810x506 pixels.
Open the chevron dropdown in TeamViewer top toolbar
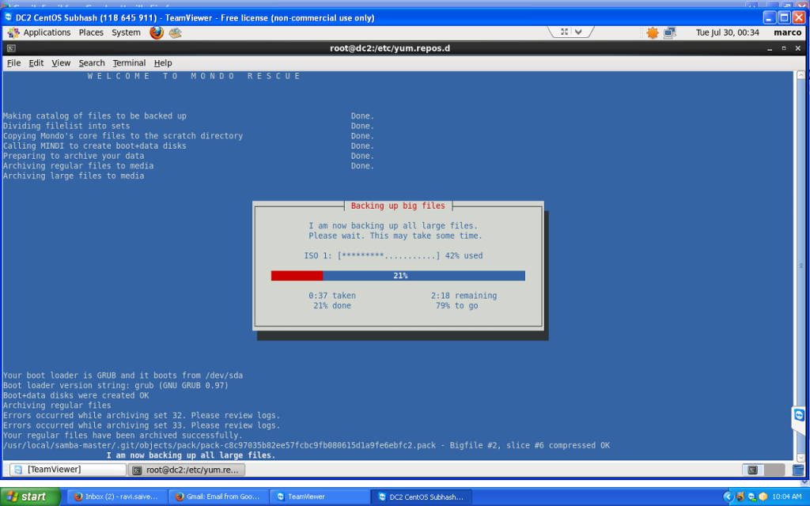[578, 30]
